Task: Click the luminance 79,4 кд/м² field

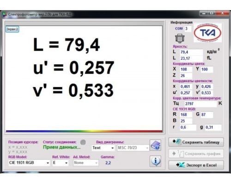Action: (x=192, y=52)
